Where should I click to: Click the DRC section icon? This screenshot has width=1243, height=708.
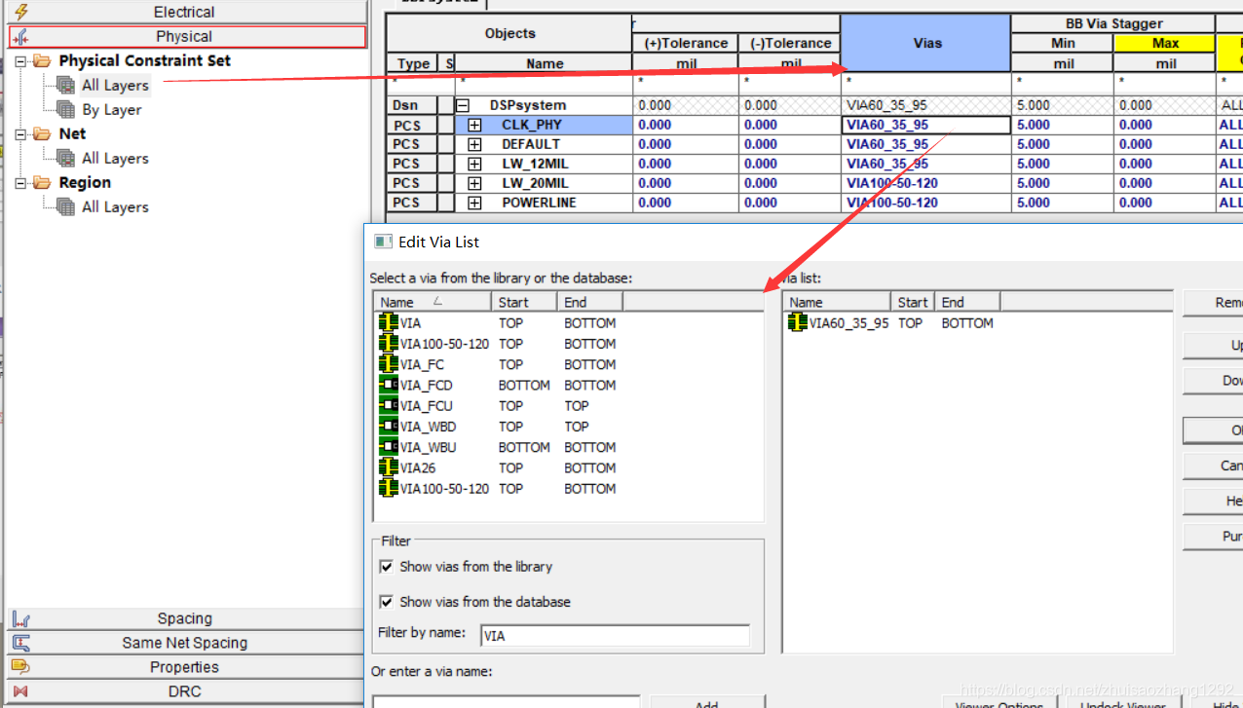(x=20, y=691)
